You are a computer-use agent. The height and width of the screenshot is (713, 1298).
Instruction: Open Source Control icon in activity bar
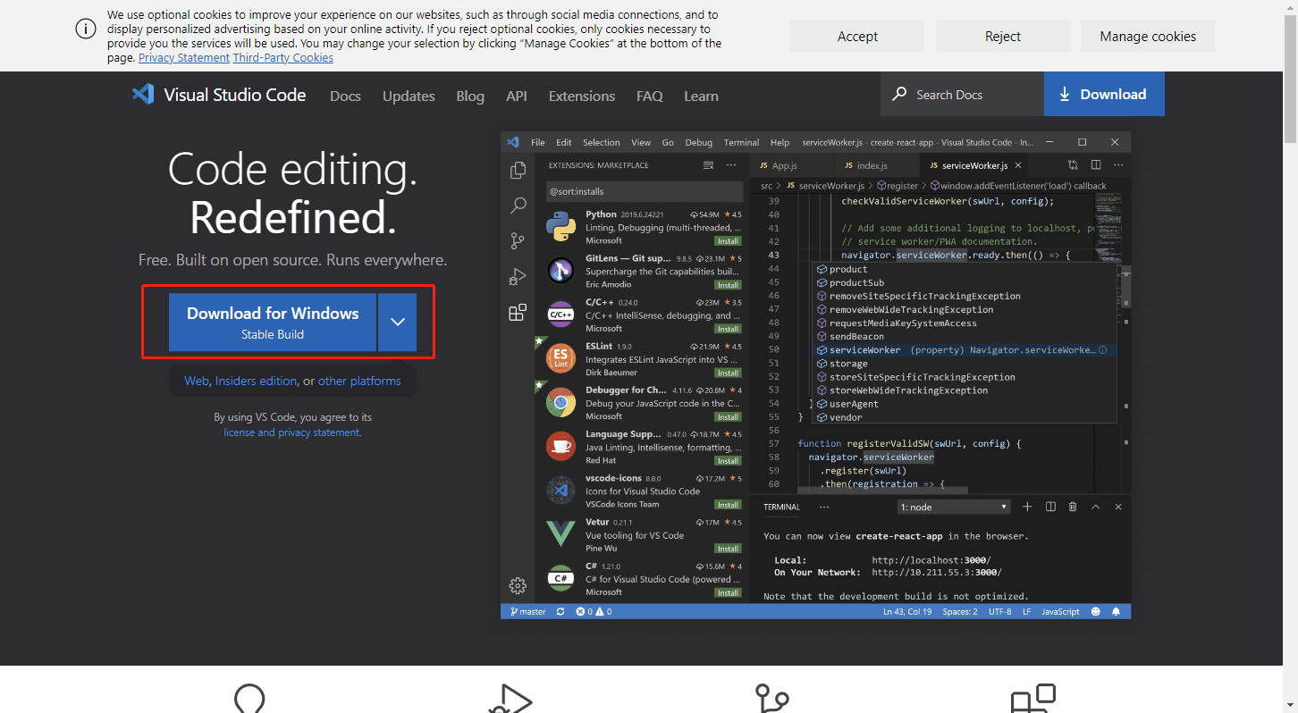(518, 241)
